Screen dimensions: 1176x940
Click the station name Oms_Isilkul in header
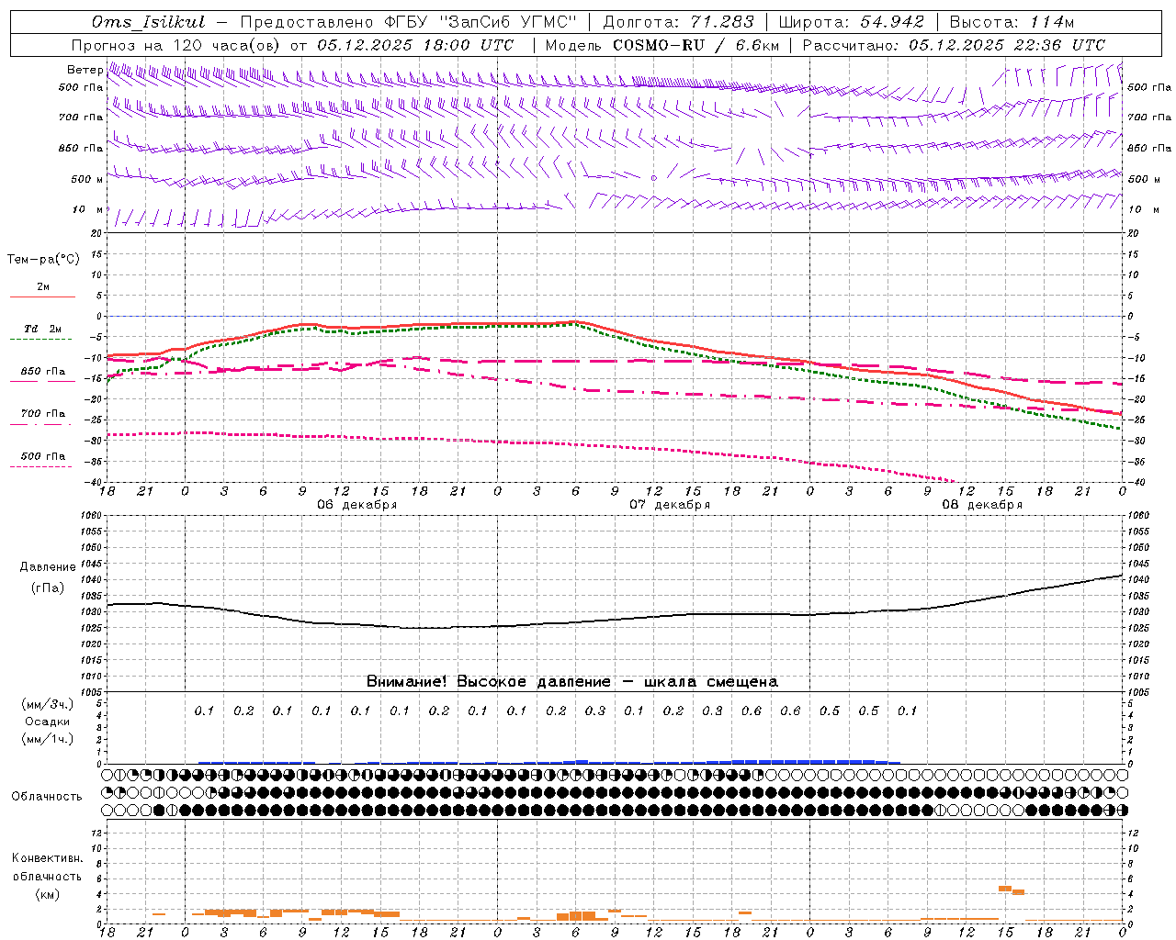point(149,22)
